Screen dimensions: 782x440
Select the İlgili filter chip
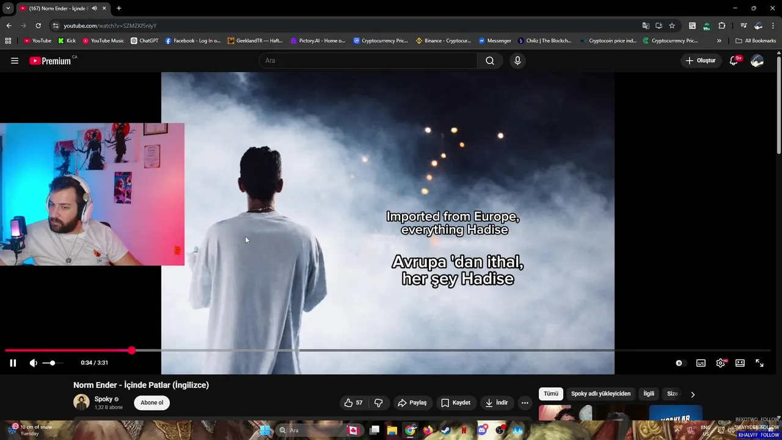point(648,394)
